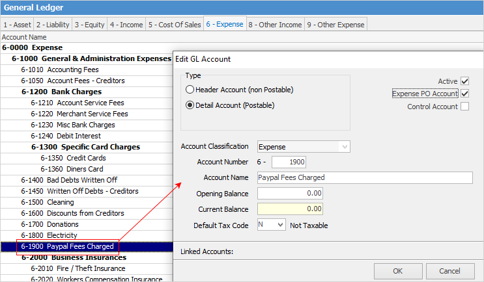The height and width of the screenshot is (282, 484).
Task: Go to the 4 - Income tab
Action: (126, 25)
